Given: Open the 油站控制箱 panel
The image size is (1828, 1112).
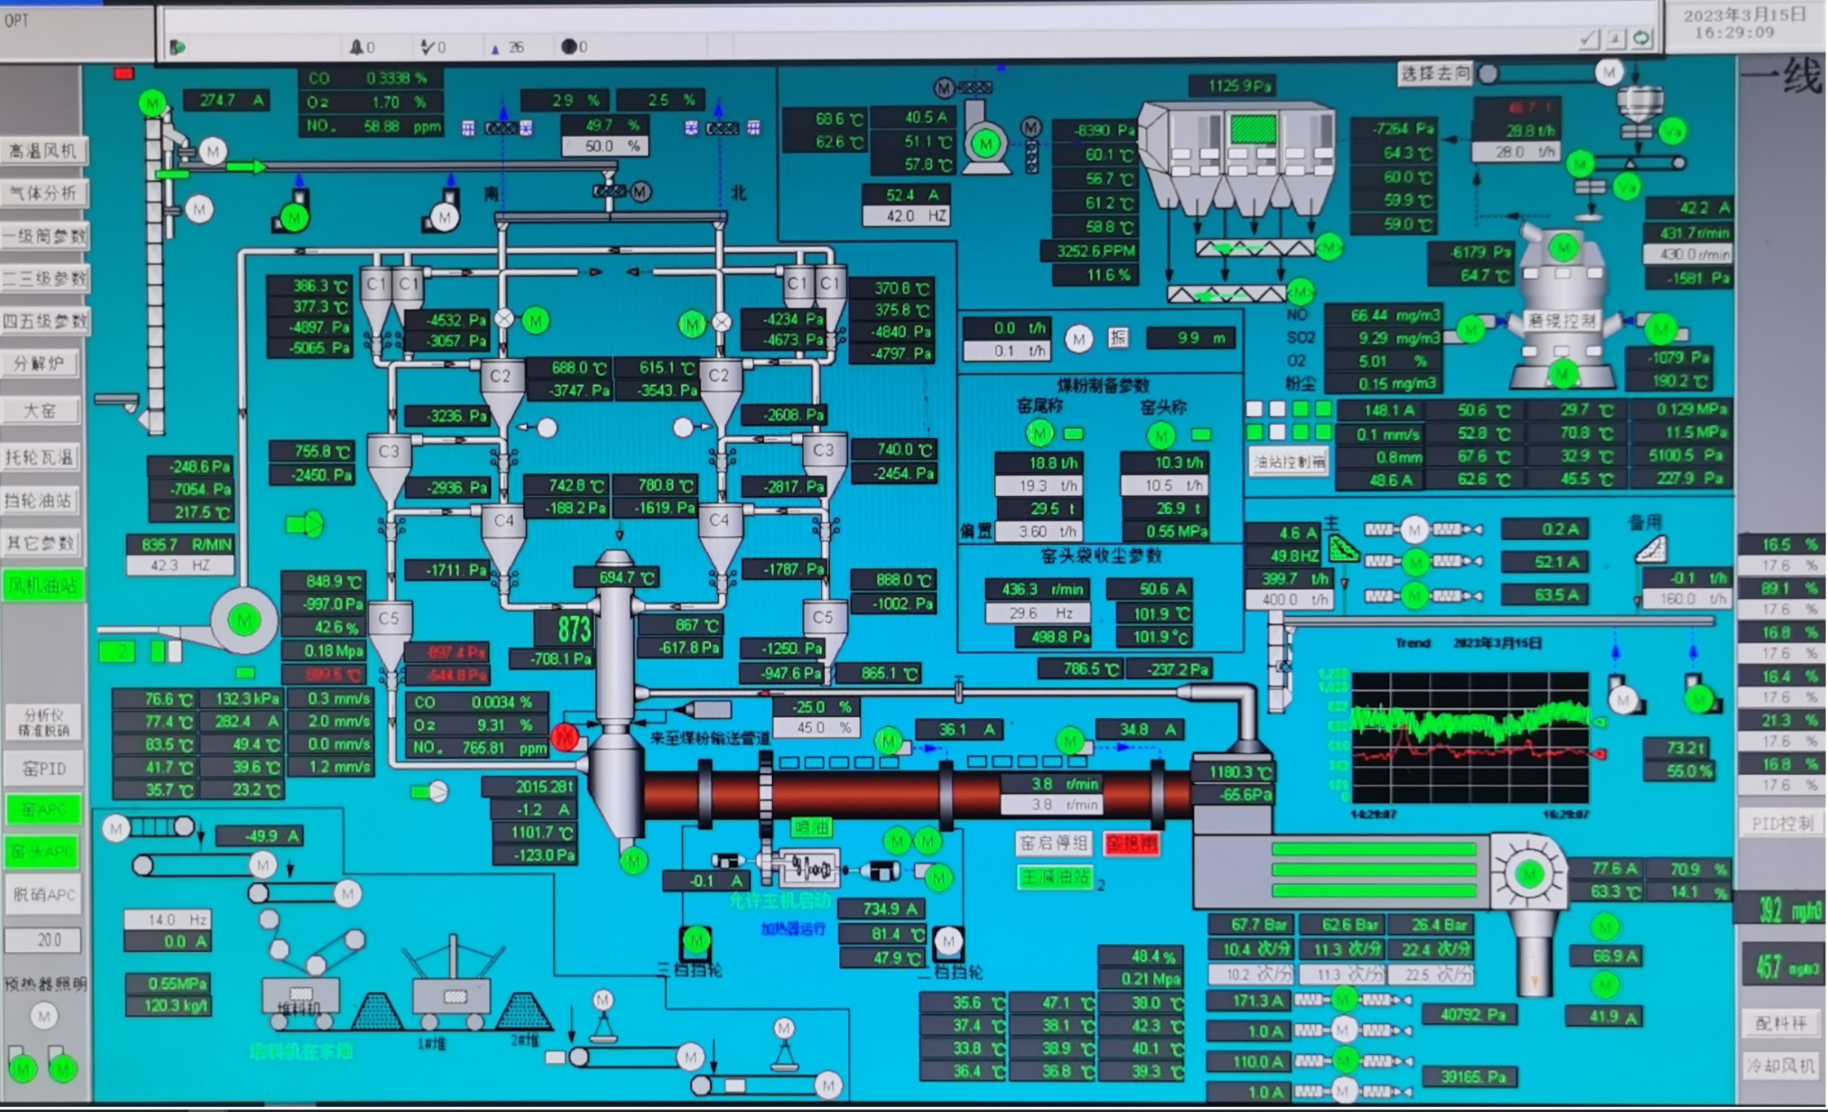Looking at the screenshot, I should pos(1288,462).
